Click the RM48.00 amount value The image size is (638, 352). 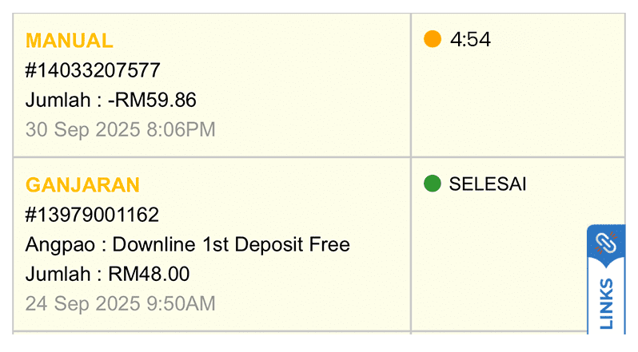tap(149, 274)
